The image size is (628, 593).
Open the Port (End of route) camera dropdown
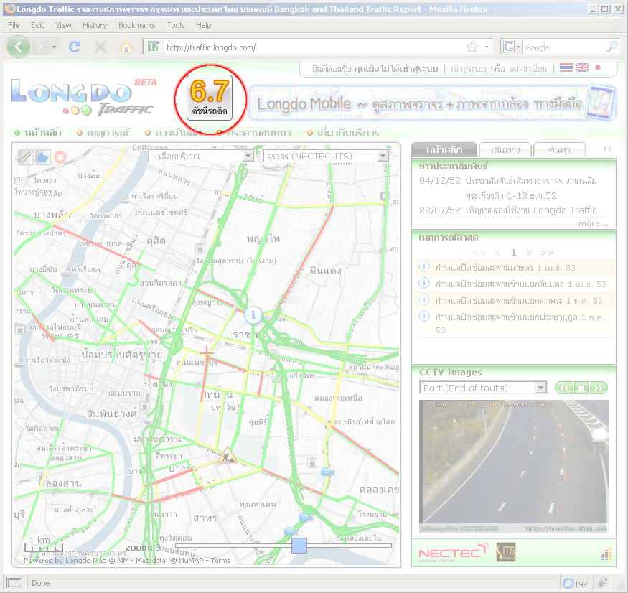click(483, 388)
